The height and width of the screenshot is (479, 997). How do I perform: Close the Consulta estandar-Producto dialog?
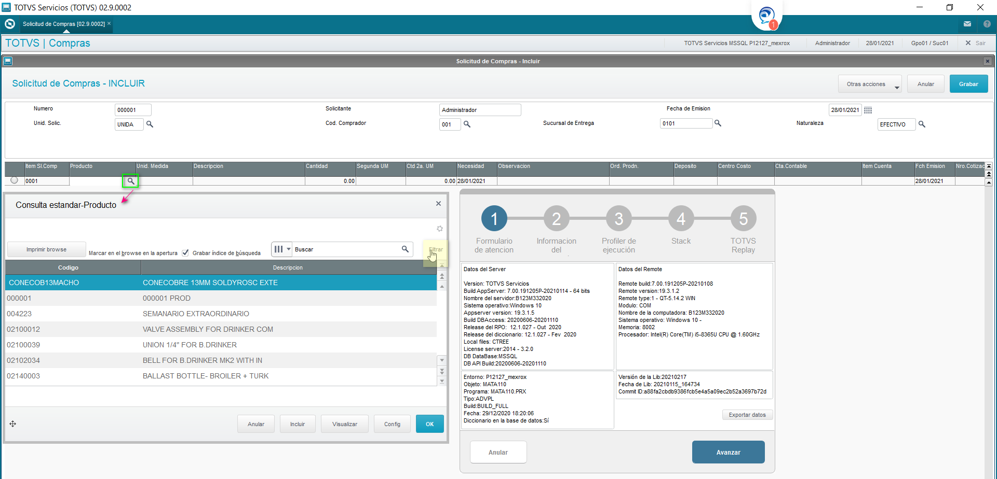click(x=438, y=204)
